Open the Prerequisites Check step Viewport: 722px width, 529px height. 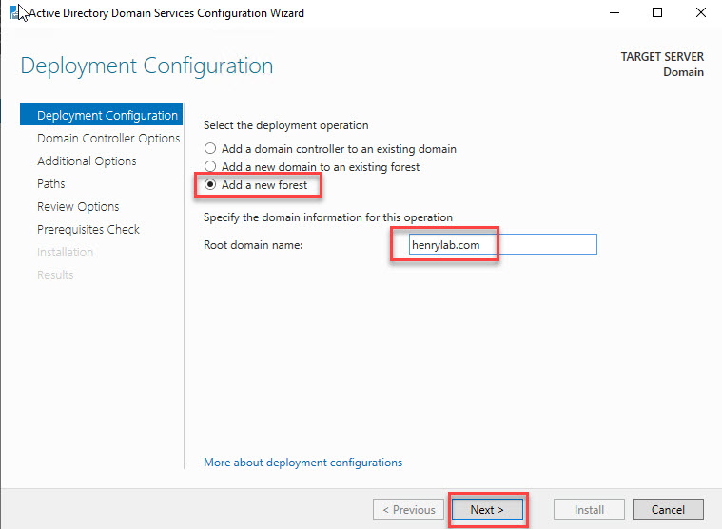(88, 230)
